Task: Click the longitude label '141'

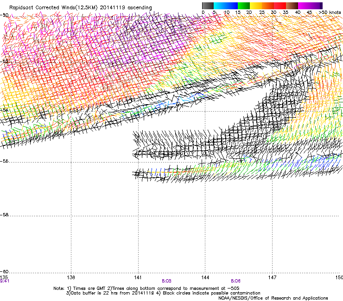Action: pos(138,277)
